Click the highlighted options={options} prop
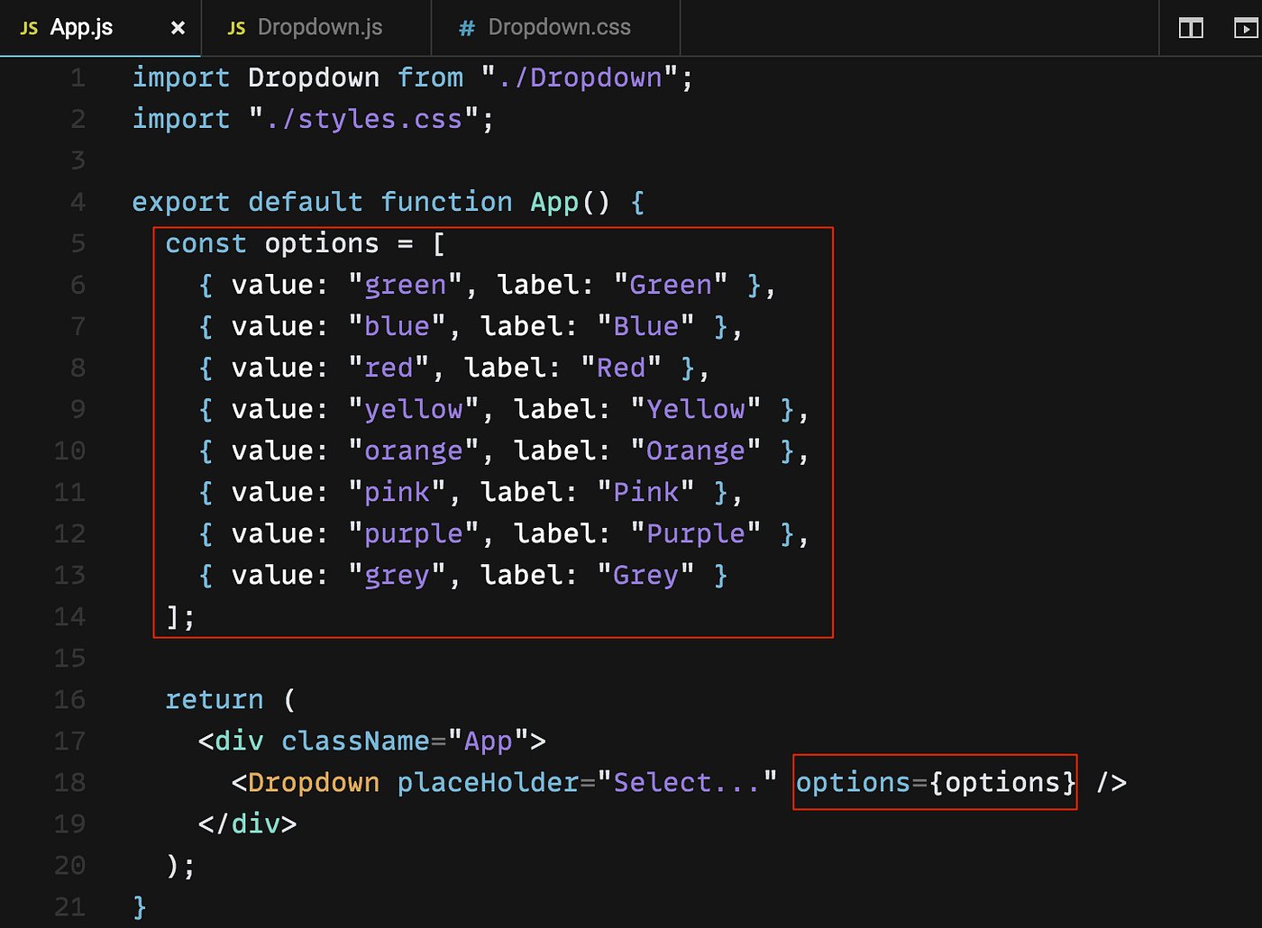1262x928 pixels. click(x=934, y=782)
